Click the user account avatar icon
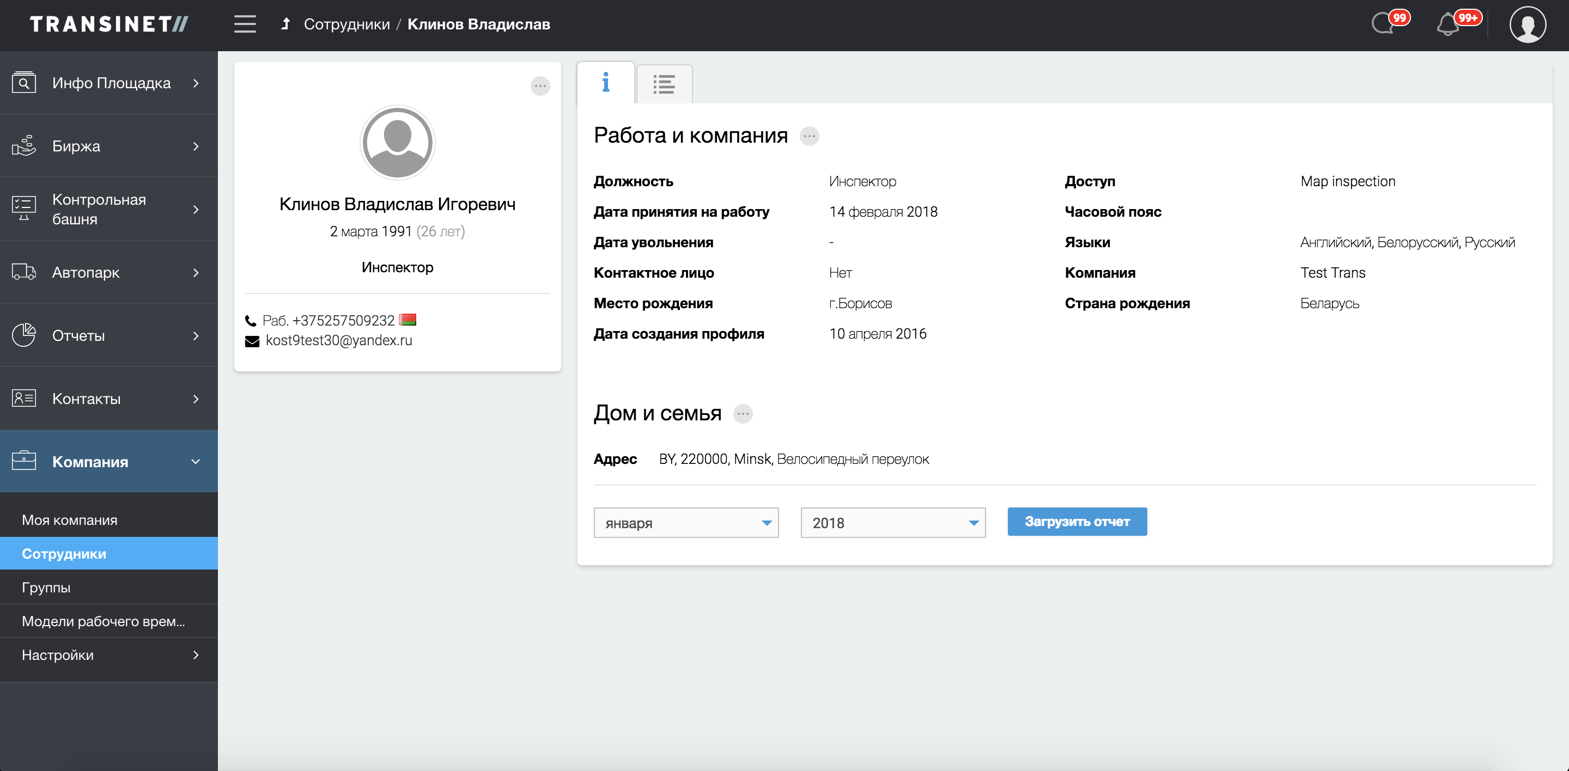 [1527, 25]
